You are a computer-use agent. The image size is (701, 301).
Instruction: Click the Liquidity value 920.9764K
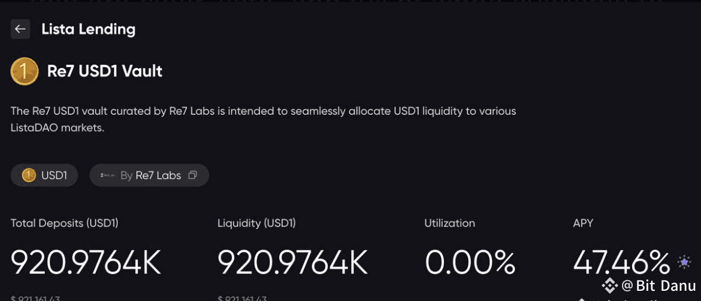pyautogui.click(x=292, y=263)
